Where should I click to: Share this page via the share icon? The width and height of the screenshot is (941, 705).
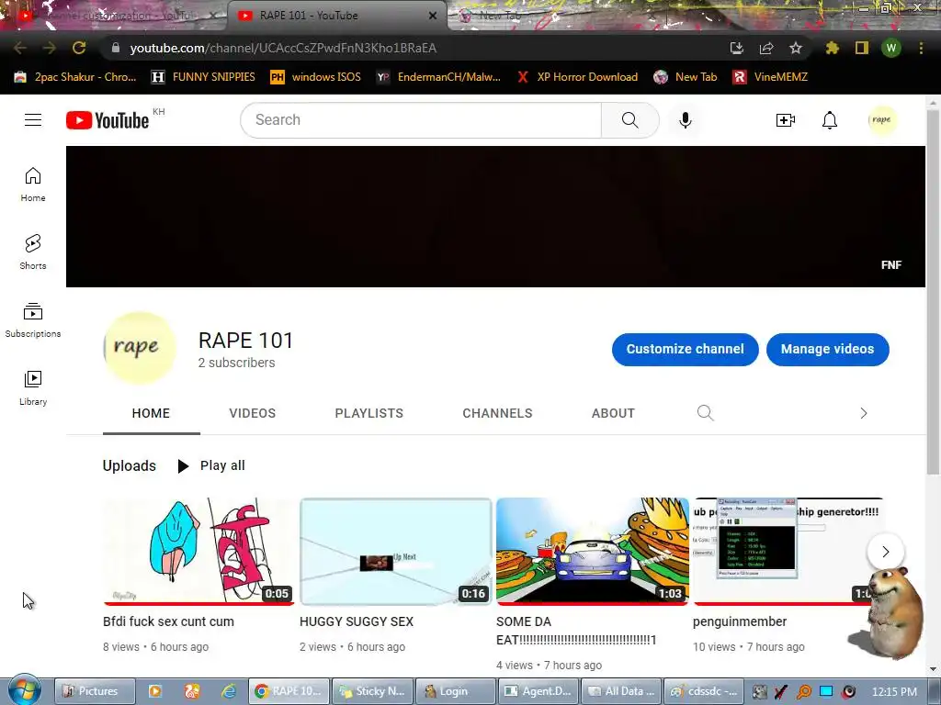[766, 48]
